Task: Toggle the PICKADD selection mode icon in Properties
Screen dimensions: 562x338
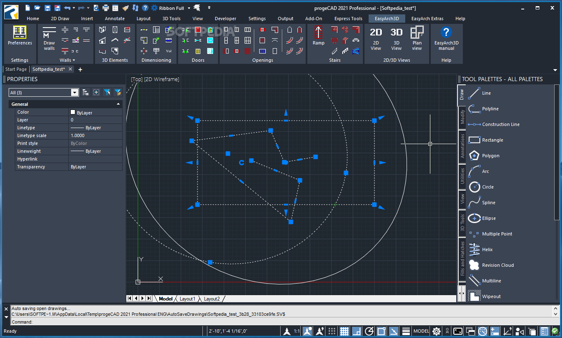Action: click(96, 92)
